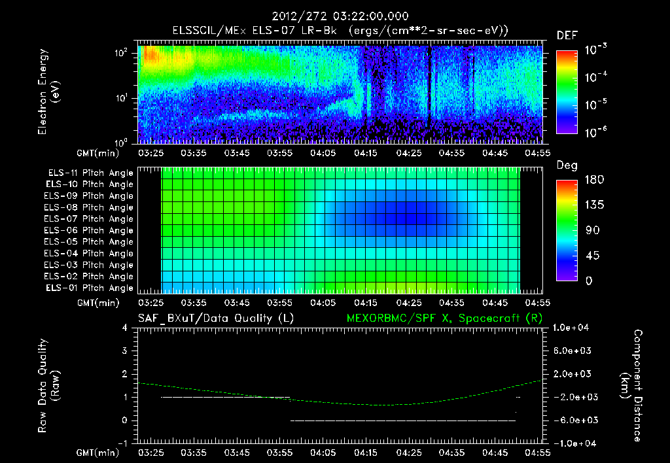The width and height of the screenshot is (670, 463).
Task: Click the ELS-03 Pitch Angle row label
Action: pyautogui.click(x=89, y=265)
